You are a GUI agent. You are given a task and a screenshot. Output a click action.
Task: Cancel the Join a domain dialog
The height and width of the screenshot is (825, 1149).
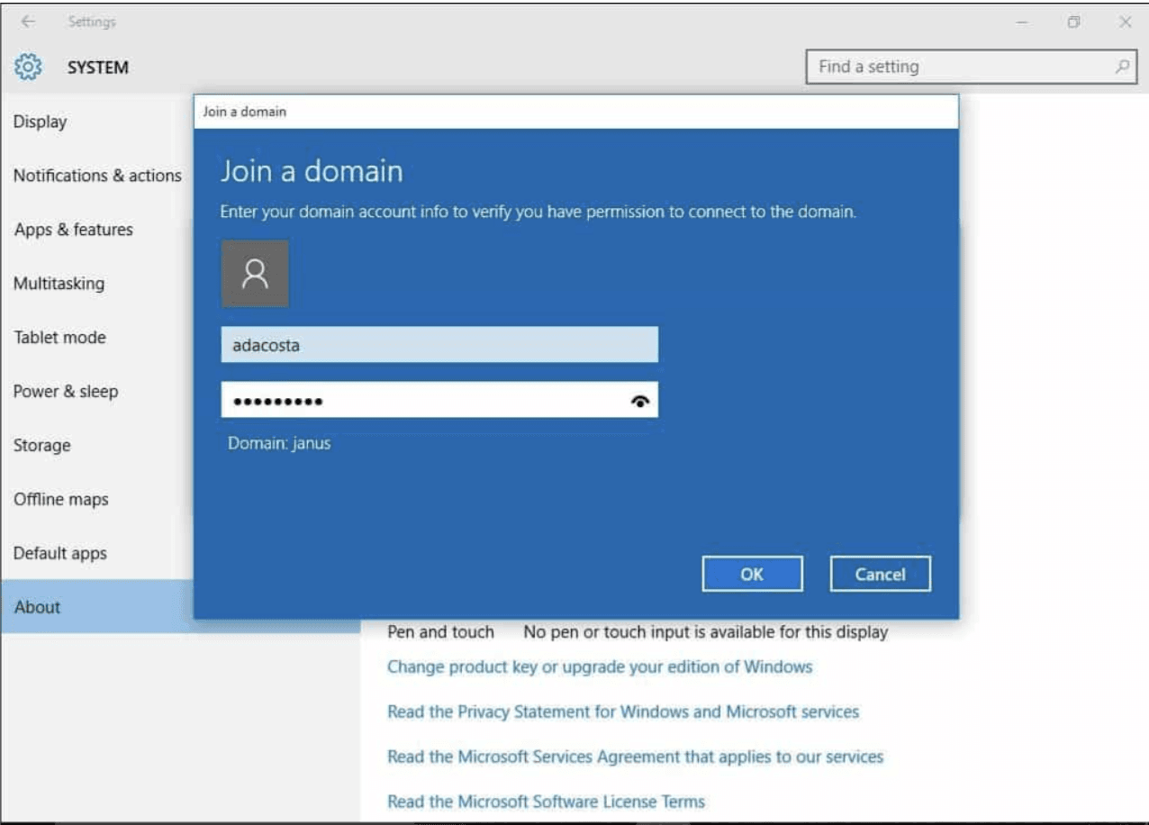[x=880, y=574]
